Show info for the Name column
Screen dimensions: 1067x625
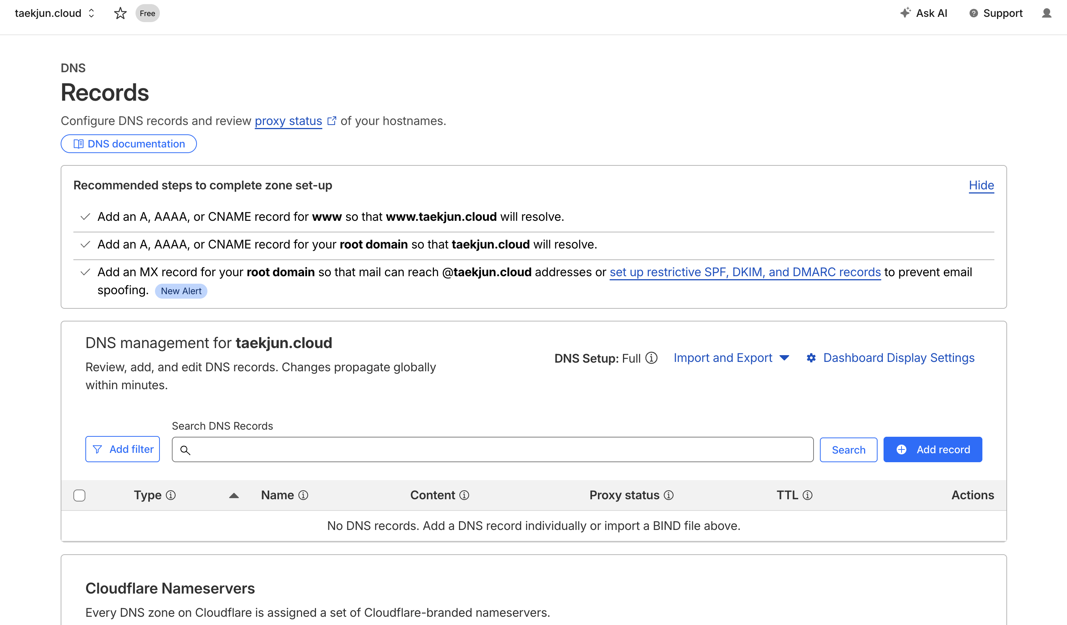click(303, 495)
